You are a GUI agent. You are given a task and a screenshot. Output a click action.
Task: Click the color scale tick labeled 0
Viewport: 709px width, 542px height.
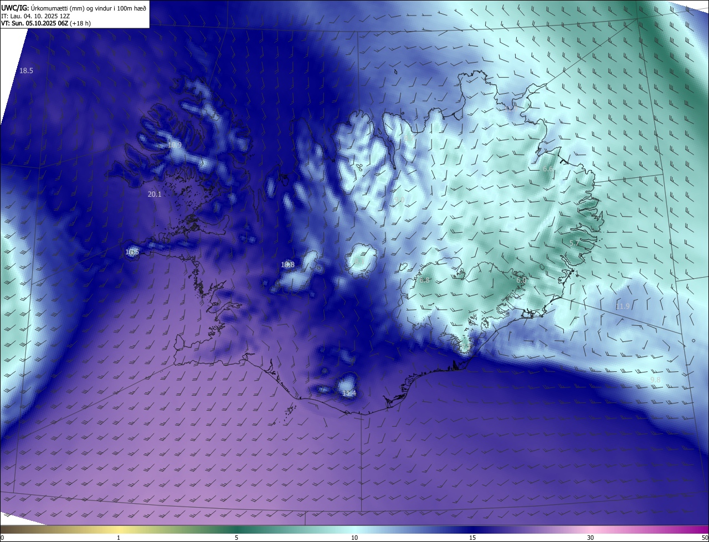click(x=2, y=538)
